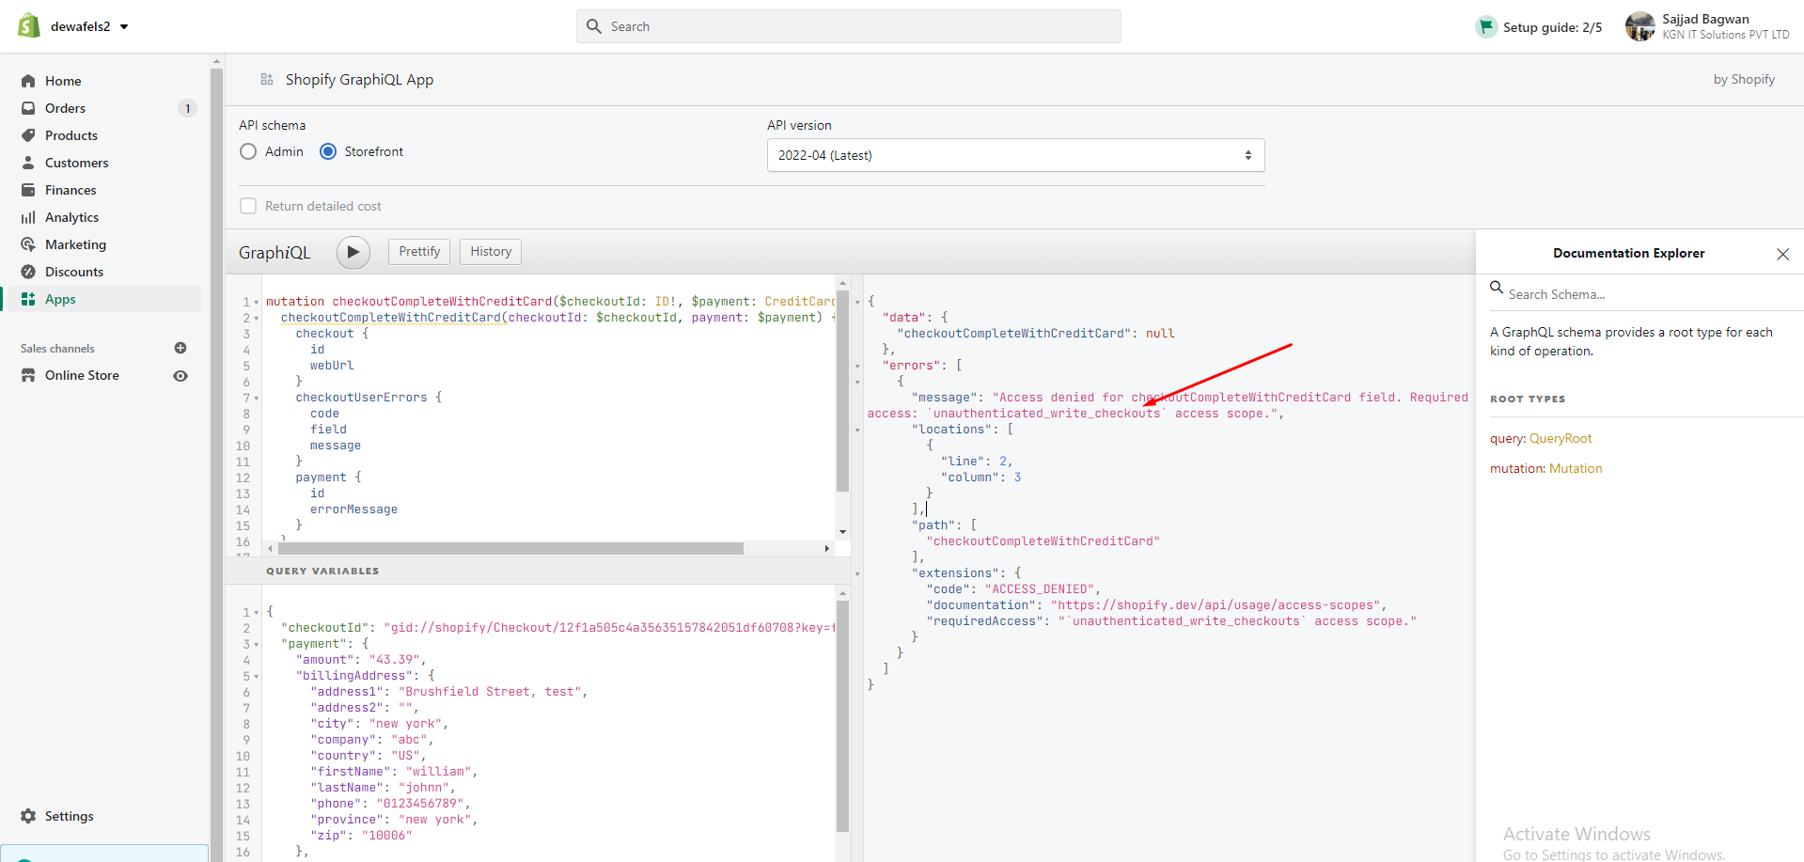Add a sales channel plus icon
The height and width of the screenshot is (862, 1804).
coord(180,348)
